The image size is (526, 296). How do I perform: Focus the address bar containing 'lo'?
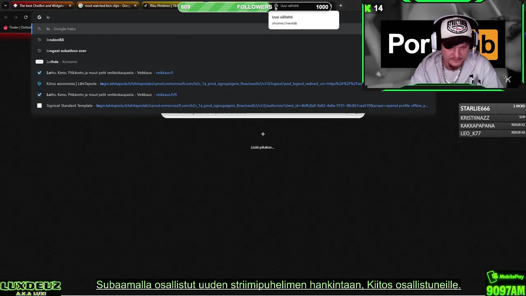tap(197, 17)
